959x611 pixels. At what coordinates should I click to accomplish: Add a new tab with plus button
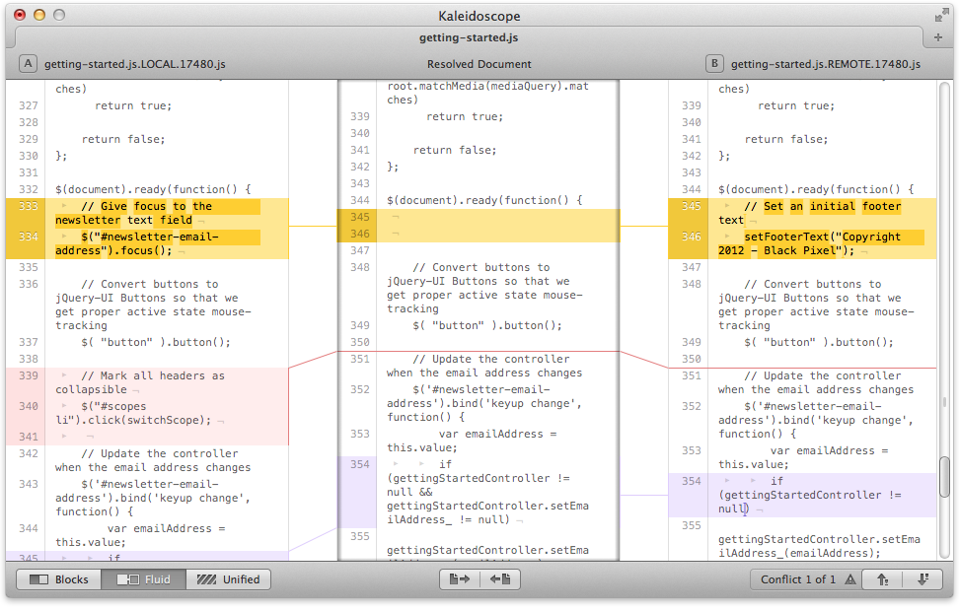pos(938,37)
